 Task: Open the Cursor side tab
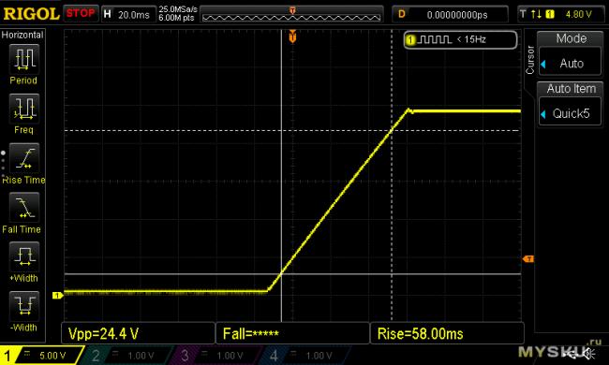pos(529,60)
